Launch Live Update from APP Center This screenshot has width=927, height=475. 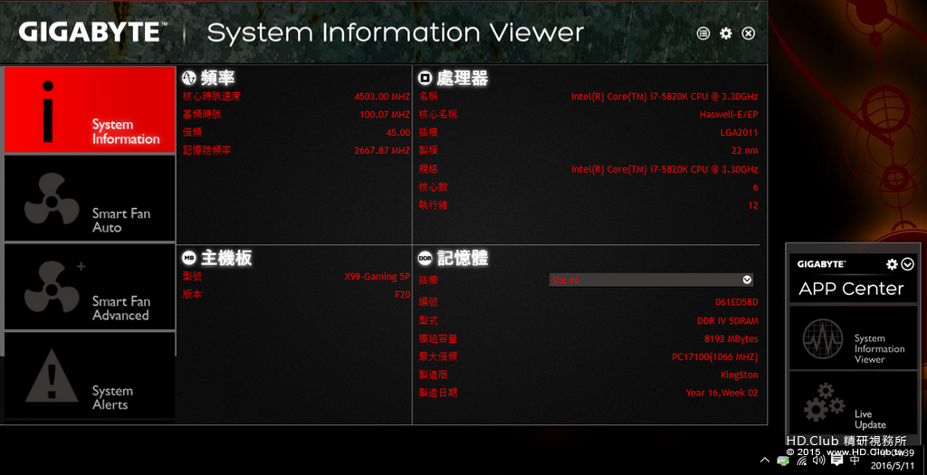(x=852, y=404)
